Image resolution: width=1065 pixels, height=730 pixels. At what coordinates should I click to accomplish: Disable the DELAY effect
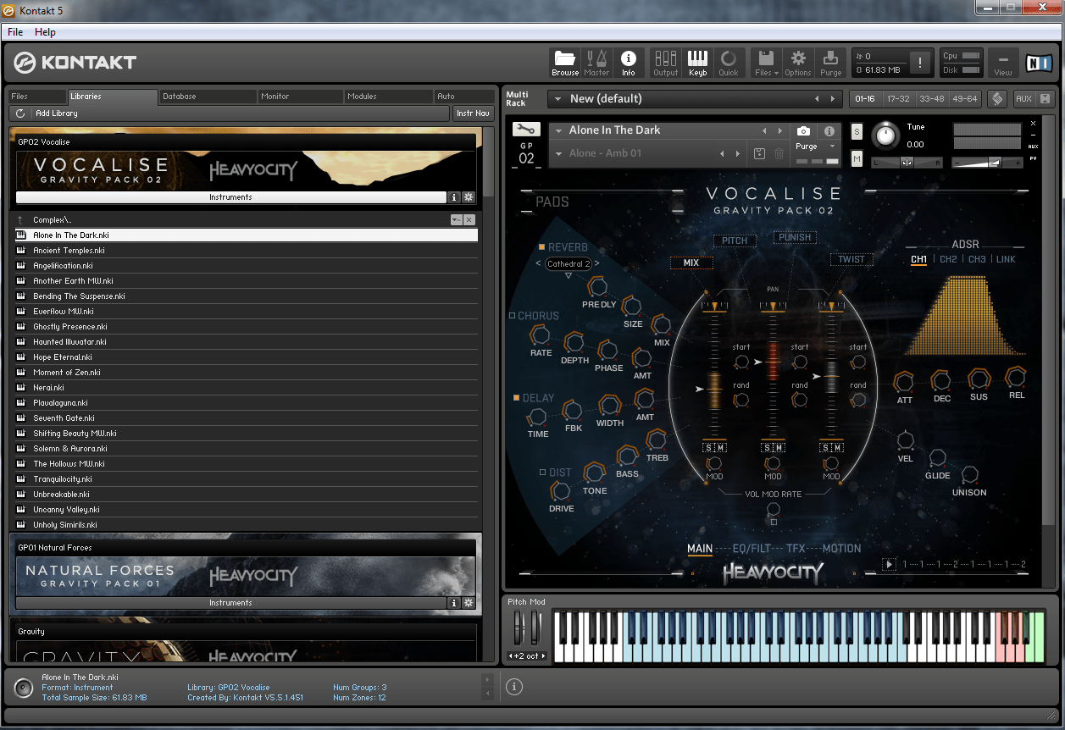click(516, 397)
